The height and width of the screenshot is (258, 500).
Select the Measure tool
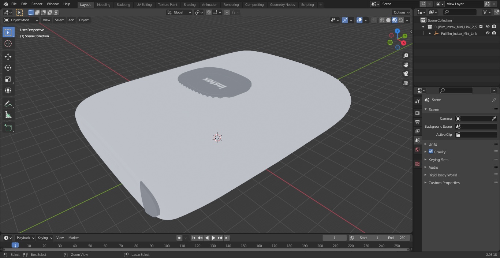point(8,115)
